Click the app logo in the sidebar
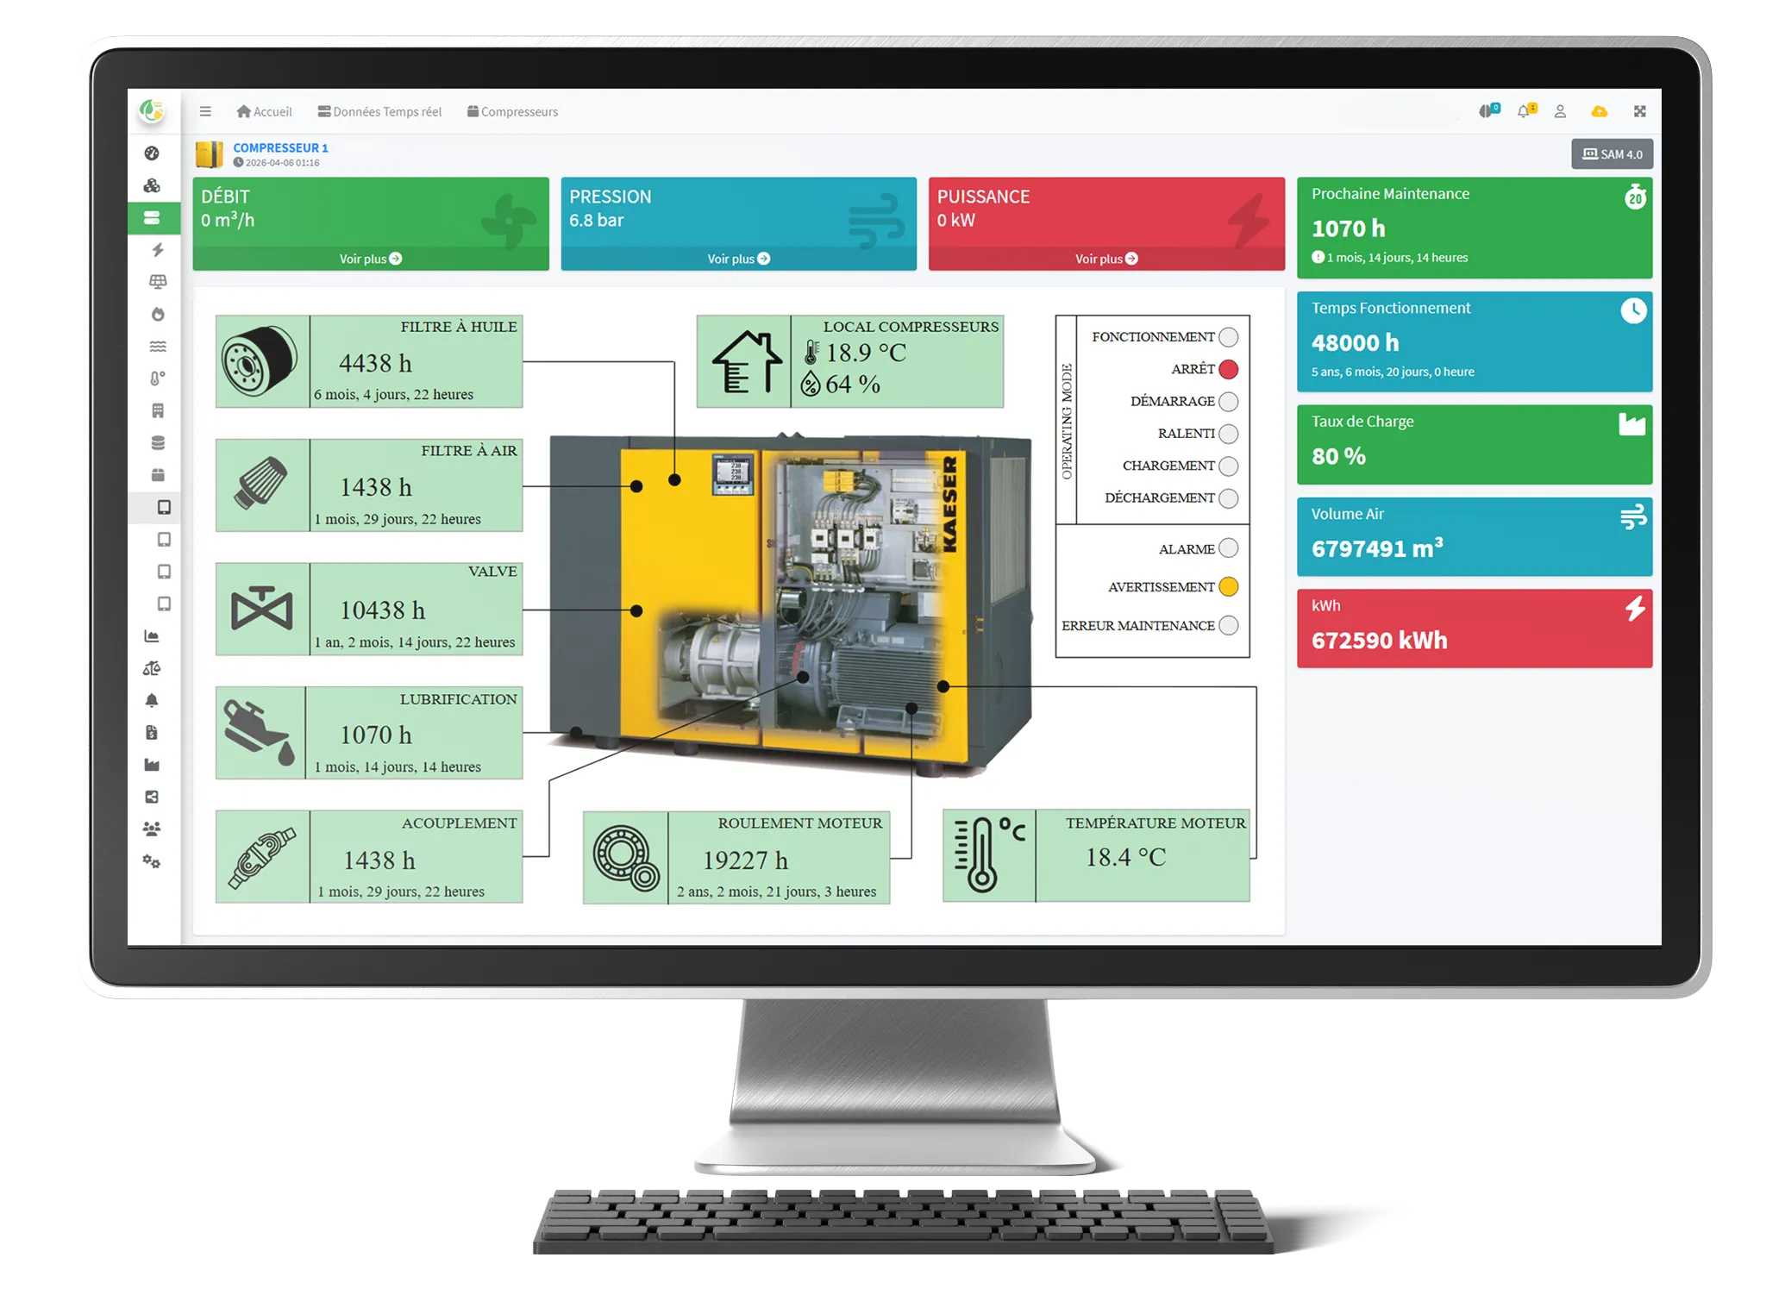Screen dimensions: 1785x1295 [153, 111]
